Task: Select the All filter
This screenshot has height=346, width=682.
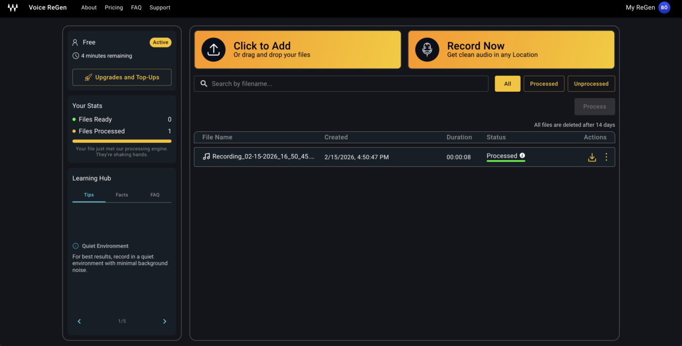Action: (x=508, y=84)
